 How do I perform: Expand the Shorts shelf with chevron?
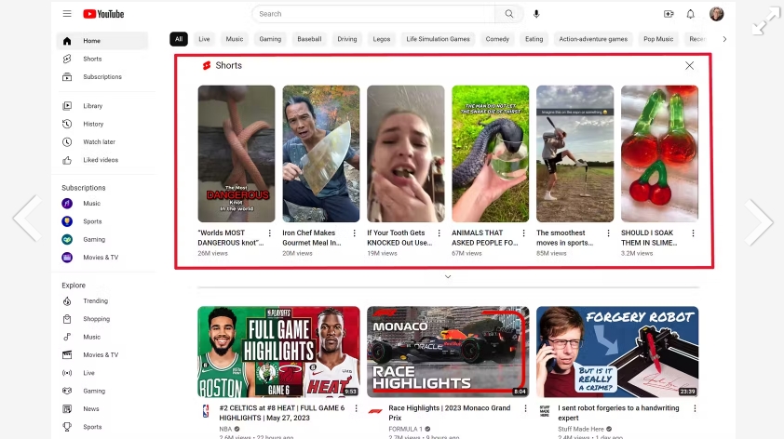(x=447, y=276)
